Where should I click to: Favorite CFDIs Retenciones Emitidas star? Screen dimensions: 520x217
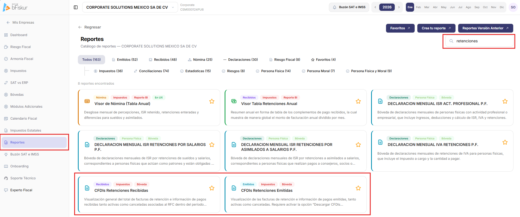click(x=358, y=188)
